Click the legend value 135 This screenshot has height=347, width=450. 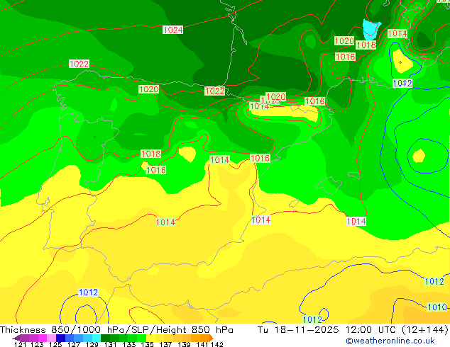[147, 344]
